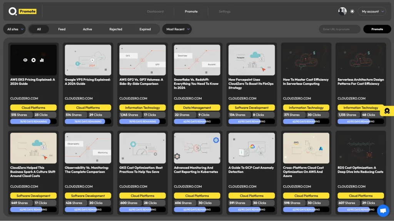Focus the Enter URL to promote field

pyautogui.click(x=339, y=29)
